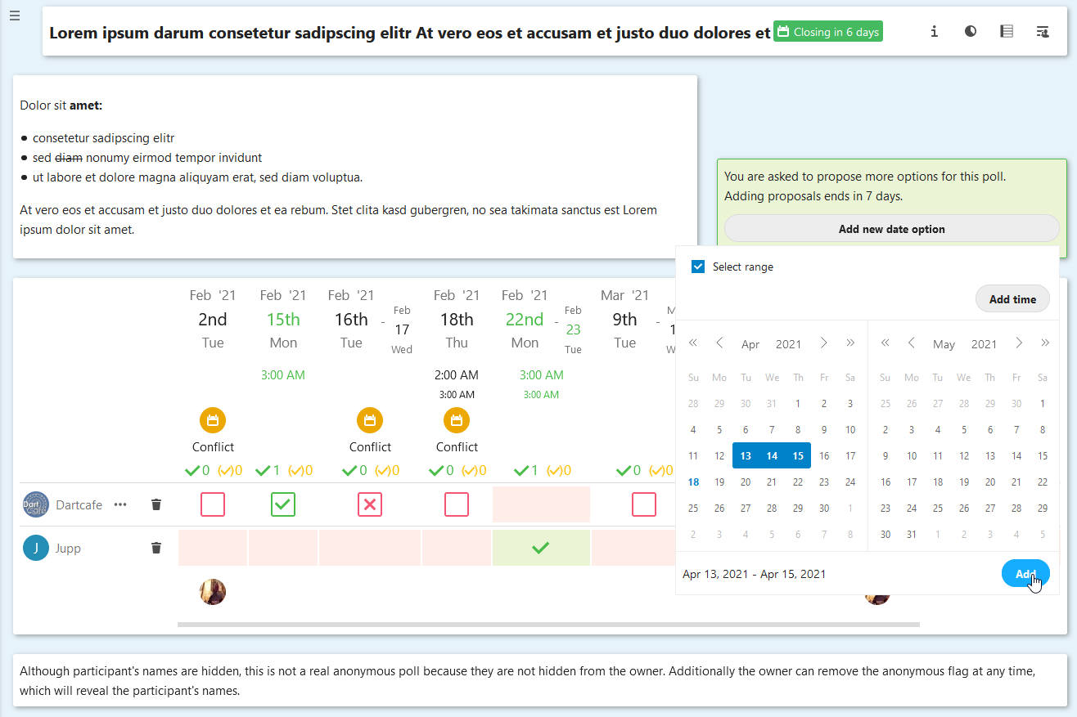Click the green 22nd date header
The height and width of the screenshot is (717, 1077).
pyautogui.click(x=525, y=320)
